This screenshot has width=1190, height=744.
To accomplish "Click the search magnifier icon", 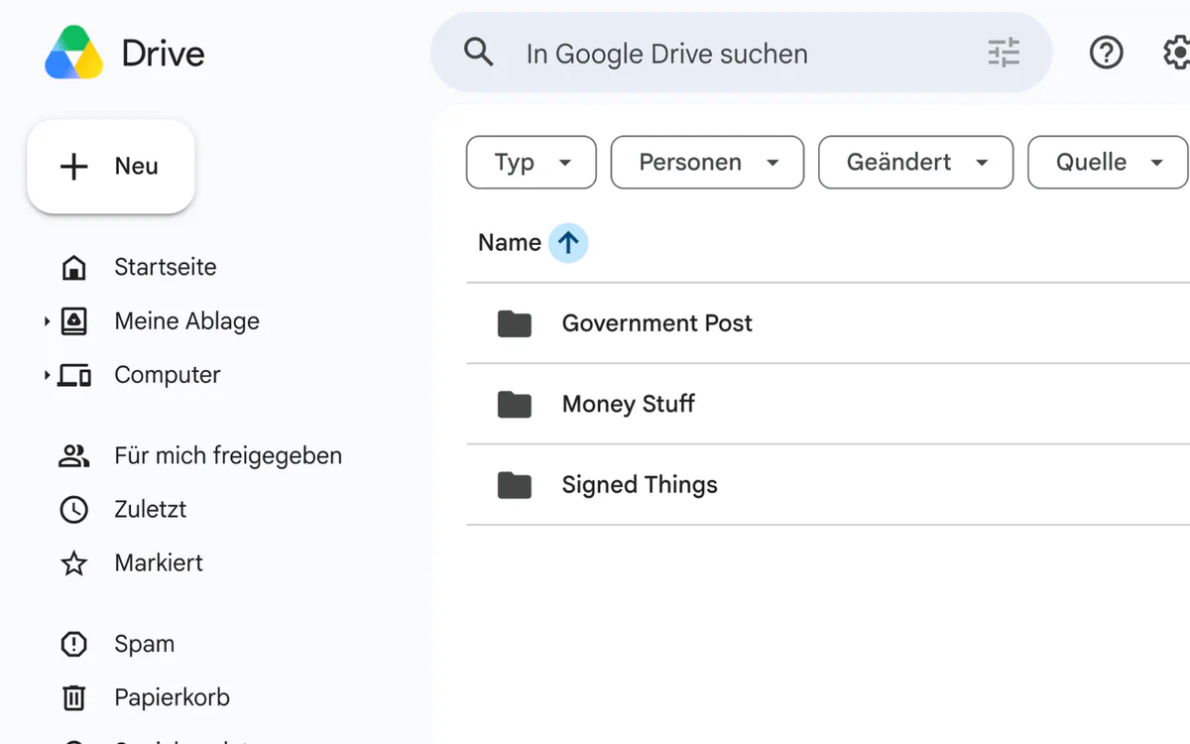I will point(479,53).
